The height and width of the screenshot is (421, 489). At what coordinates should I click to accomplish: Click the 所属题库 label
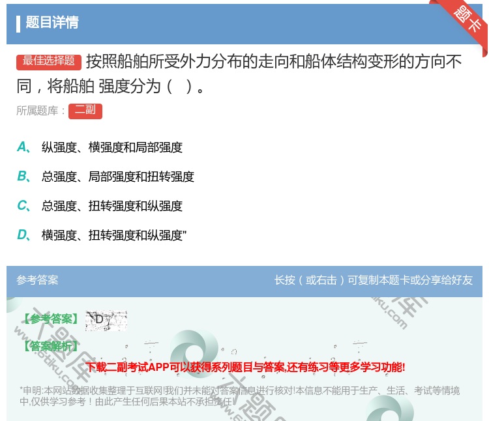[x=40, y=111]
